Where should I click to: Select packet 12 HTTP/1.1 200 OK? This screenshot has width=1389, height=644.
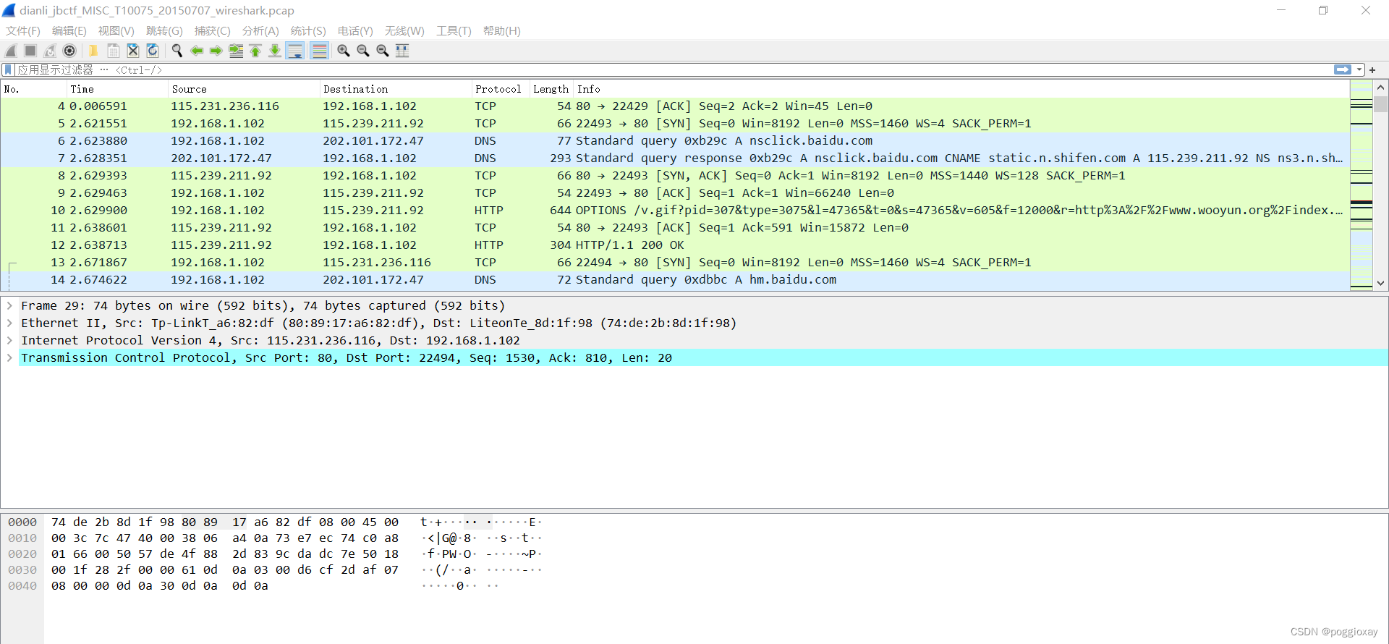click(x=675, y=245)
